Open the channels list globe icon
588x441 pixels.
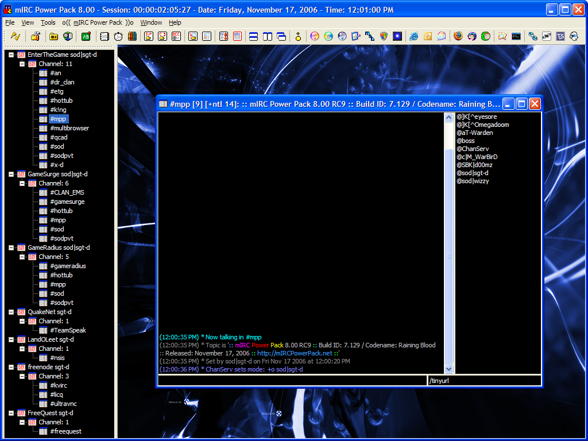click(x=68, y=36)
